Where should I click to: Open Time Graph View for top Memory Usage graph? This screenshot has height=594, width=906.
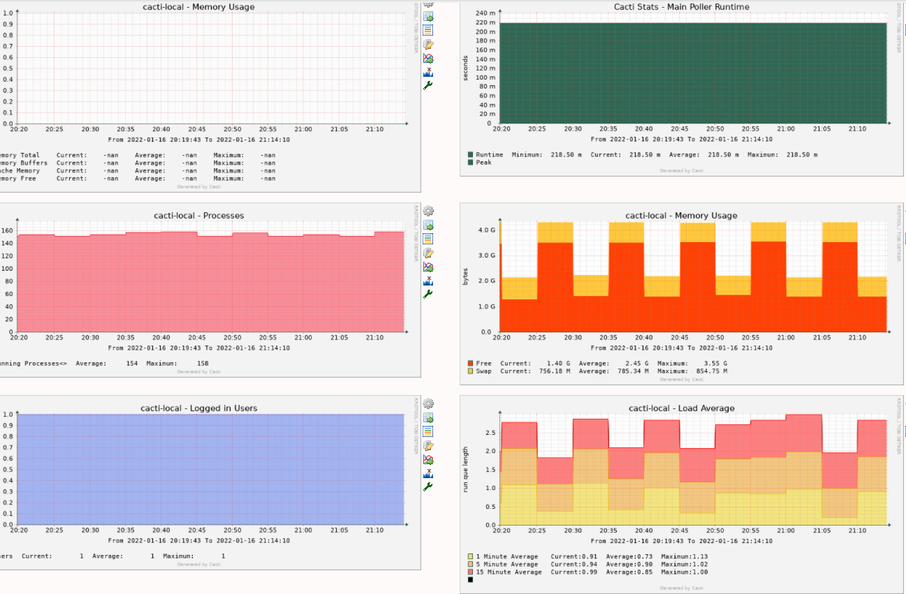[x=428, y=30]
